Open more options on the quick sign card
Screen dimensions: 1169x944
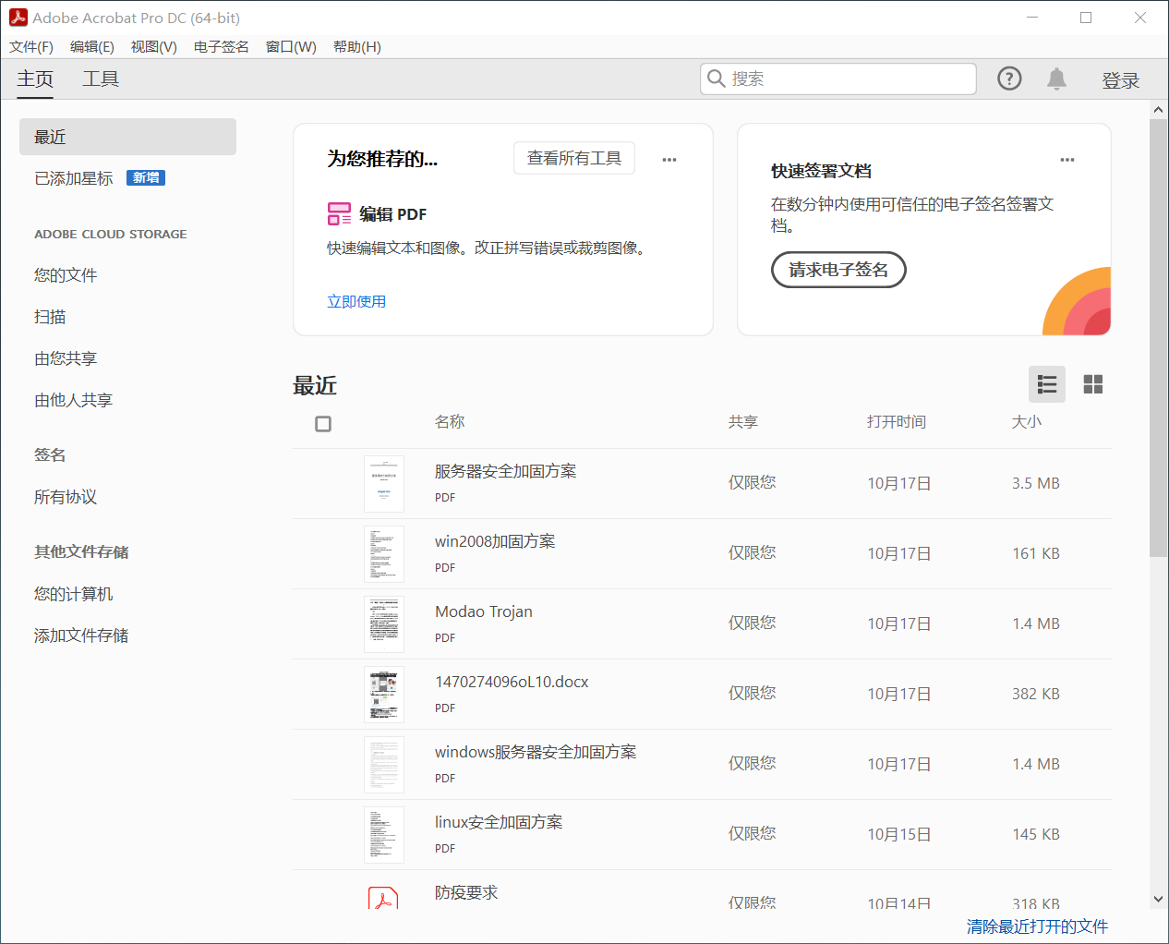pos(1067,160)
